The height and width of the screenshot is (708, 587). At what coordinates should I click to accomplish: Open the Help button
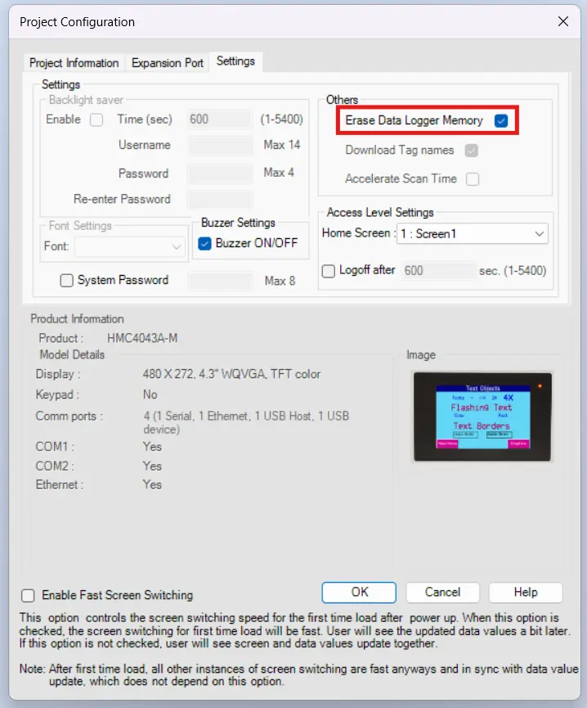[526, 593]
